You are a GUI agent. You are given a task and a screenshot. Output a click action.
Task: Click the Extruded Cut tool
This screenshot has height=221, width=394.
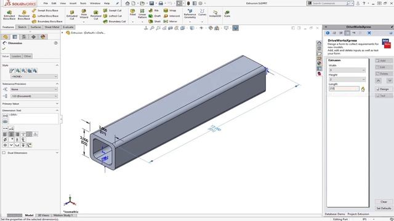(72, 15)
